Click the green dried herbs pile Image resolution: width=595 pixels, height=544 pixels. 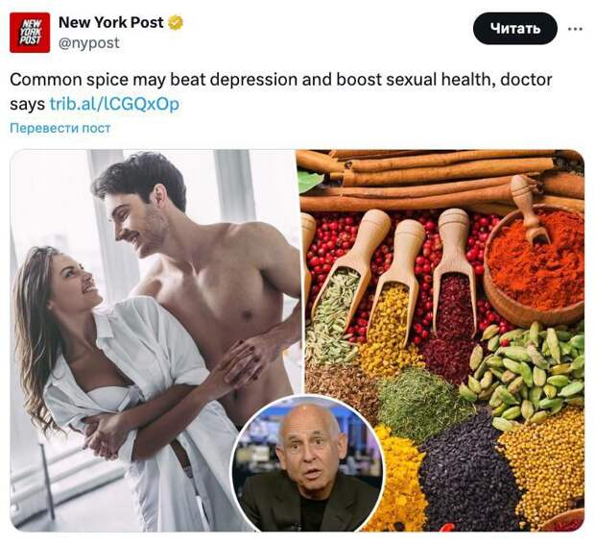pos(421,401)
